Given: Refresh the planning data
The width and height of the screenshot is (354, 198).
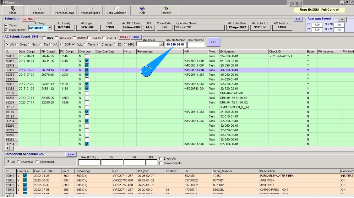Looking at the screenshot, I should coord(166,10).
